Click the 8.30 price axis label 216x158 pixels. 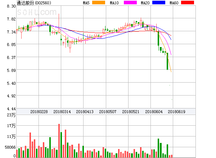pos(11,6)
